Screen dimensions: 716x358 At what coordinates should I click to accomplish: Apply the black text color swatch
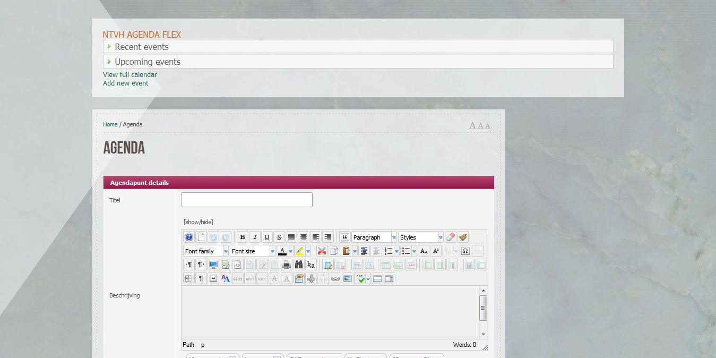click(282, 251)
